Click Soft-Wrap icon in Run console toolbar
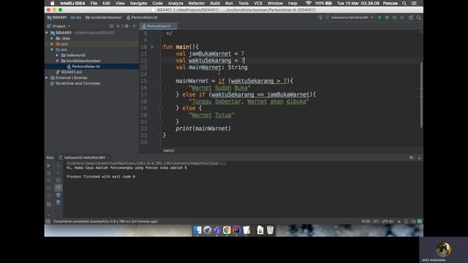Viewport: 468px width, 263px height. 58,180
